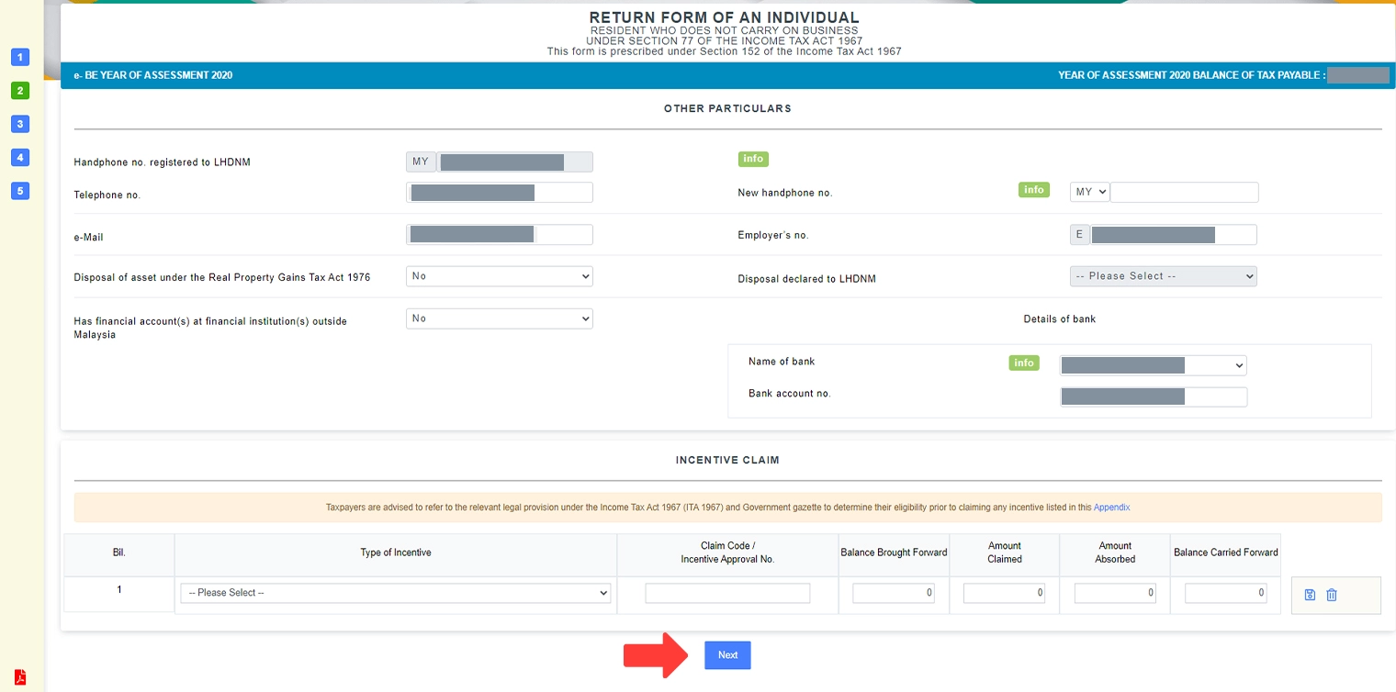1396x692 pixels.
Task: Go to form step 1 in sidebar
Action: (x=19, y=57)
